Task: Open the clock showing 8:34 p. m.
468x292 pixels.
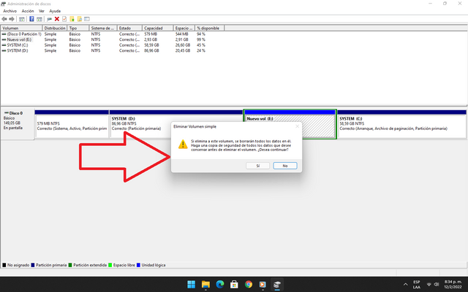Action: pos(453,284)
